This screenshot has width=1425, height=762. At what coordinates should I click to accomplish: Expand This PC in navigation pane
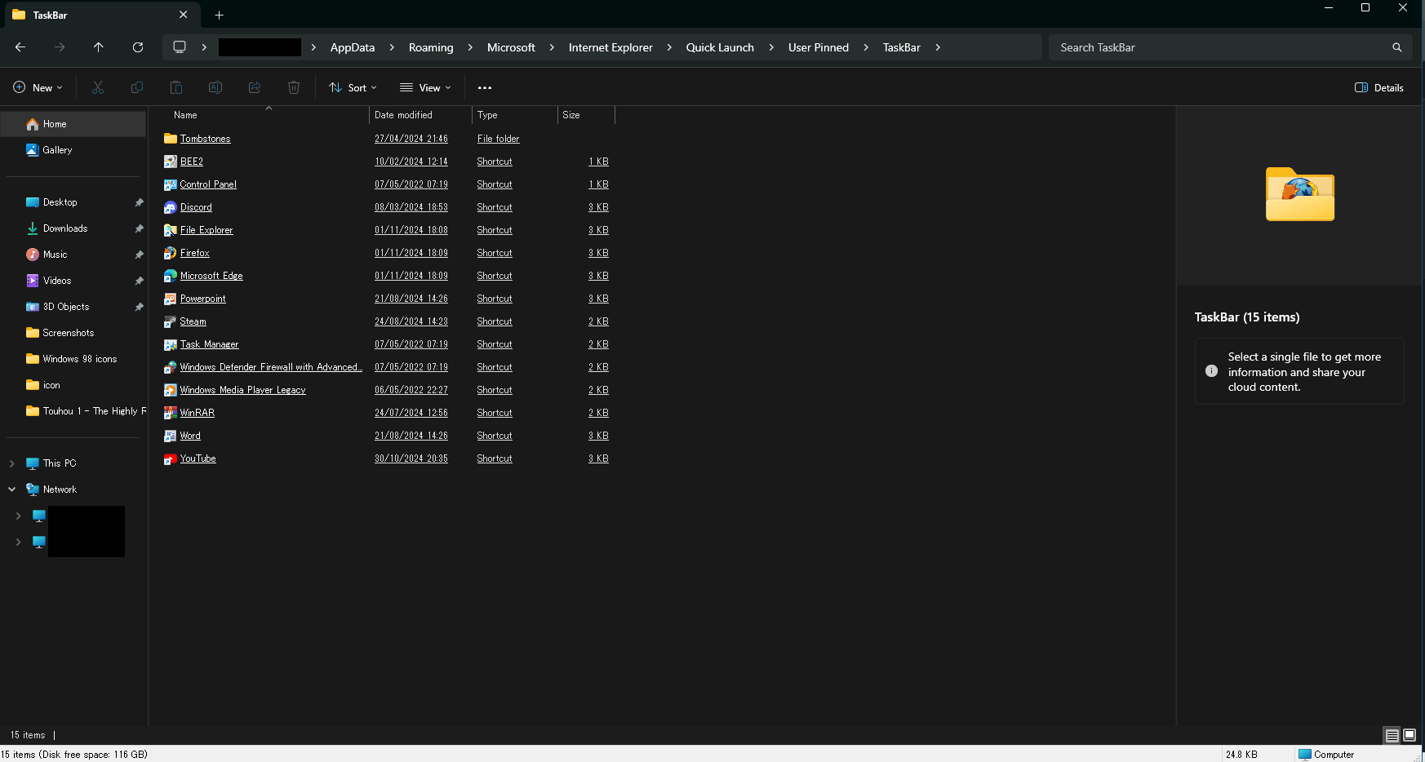coord(11,463)
